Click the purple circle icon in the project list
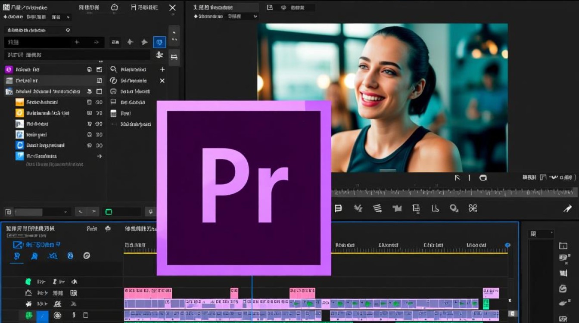 point(9,69)
